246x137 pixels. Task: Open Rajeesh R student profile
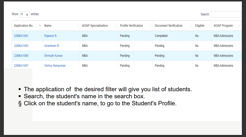click(x=50, y=36)
